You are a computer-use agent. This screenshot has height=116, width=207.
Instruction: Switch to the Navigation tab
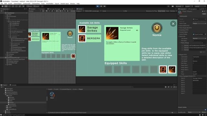(x=192, y=9)
